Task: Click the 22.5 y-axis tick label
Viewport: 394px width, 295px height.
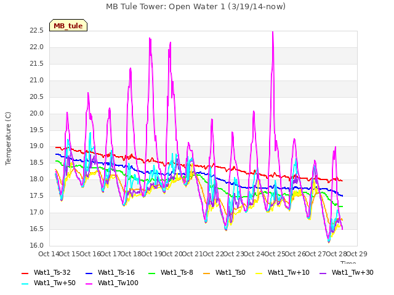Action: (37, 31)
